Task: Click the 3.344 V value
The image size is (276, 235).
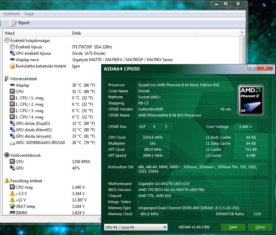Action: [78, 193]
